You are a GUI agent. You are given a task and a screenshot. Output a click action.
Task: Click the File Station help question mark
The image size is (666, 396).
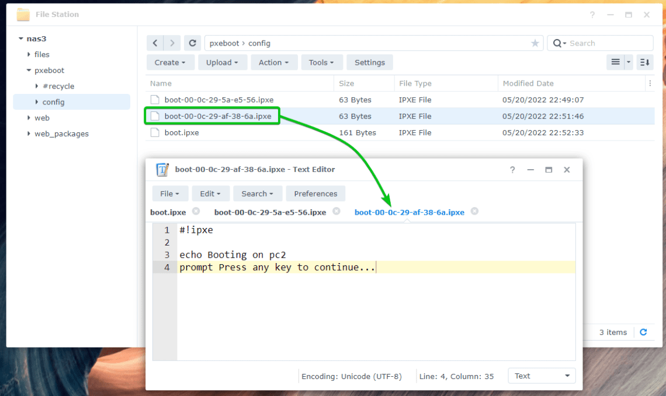[x=592, y=14]
